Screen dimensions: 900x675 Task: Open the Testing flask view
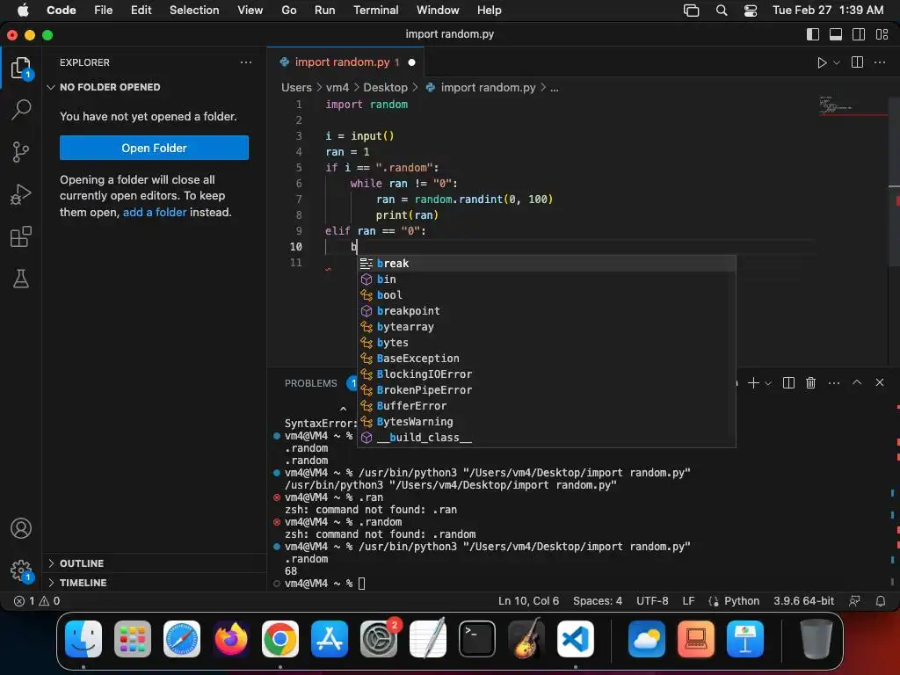click(21, 279)
